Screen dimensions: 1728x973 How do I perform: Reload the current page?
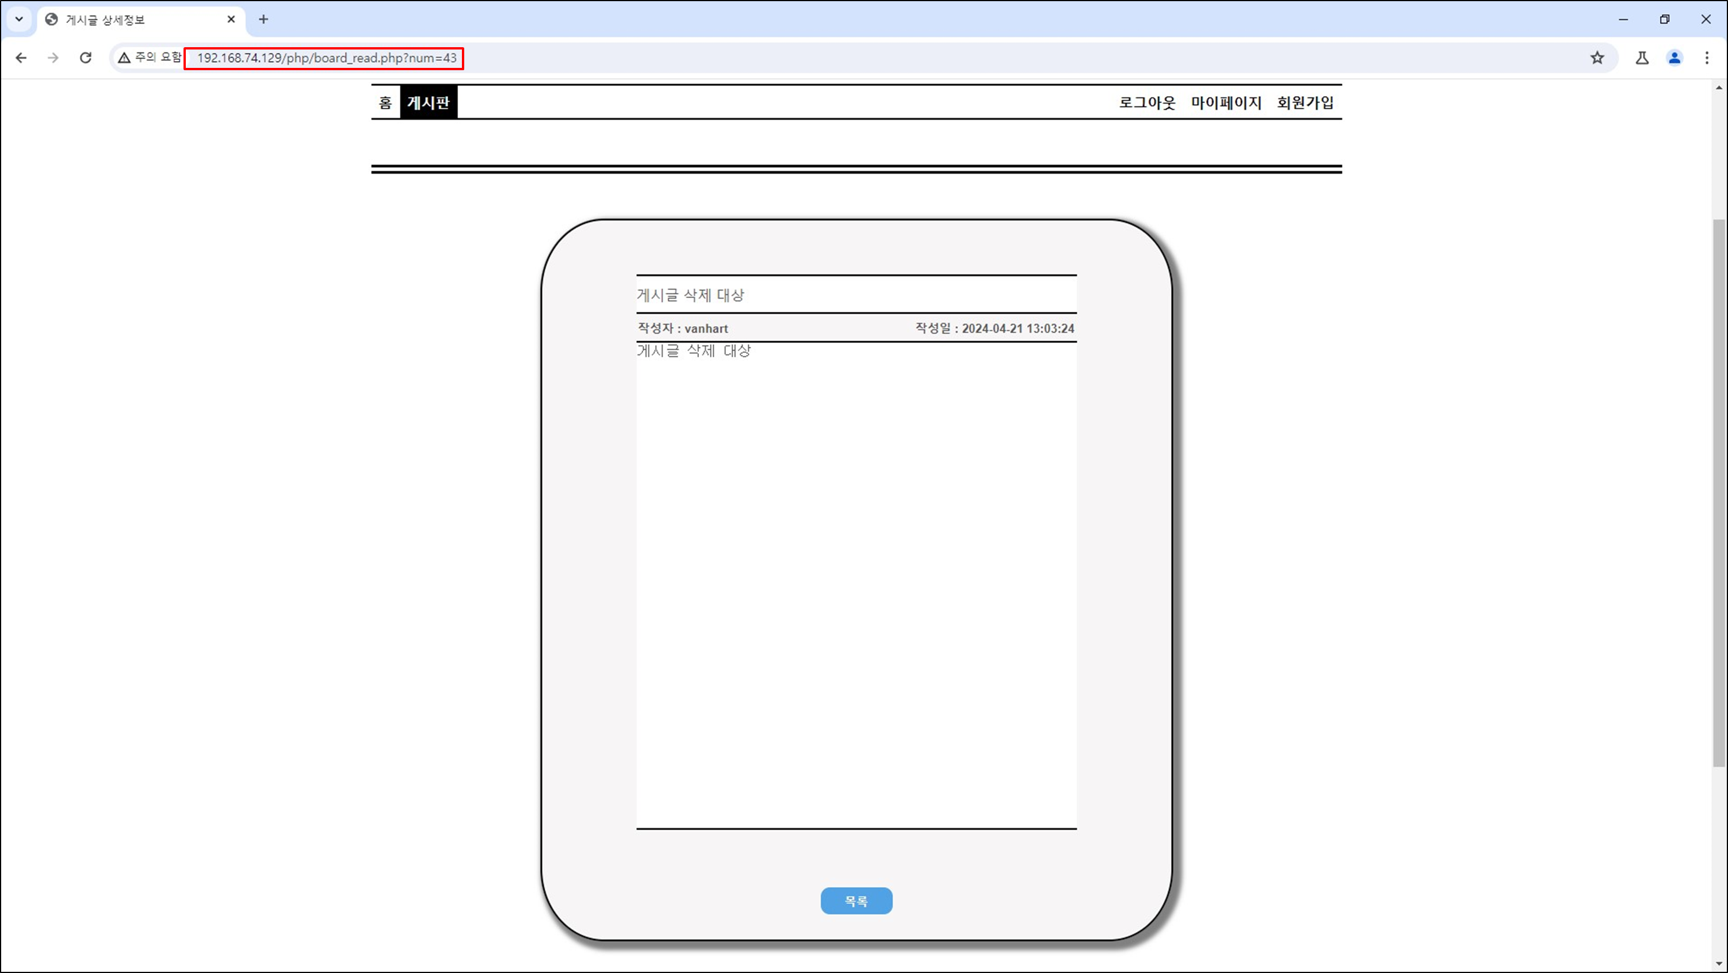[x=85, y=58]
